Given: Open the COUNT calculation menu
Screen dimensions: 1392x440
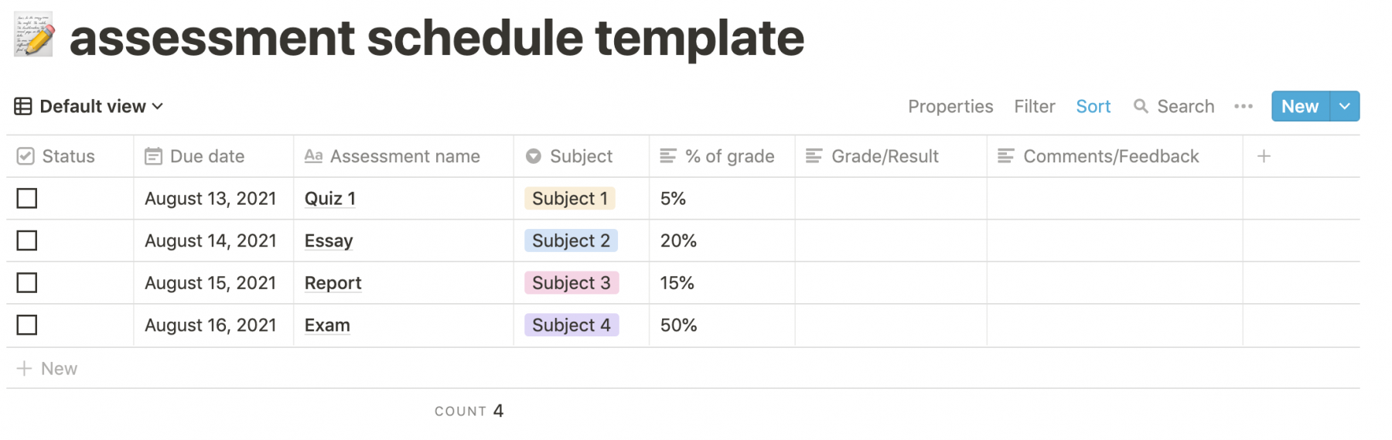Looking at the screenshot, I should point(469,411).
